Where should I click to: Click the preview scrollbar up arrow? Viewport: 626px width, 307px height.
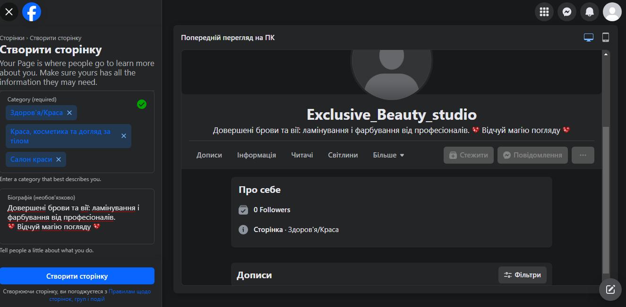pyautogui.click(x=606, y=55)
